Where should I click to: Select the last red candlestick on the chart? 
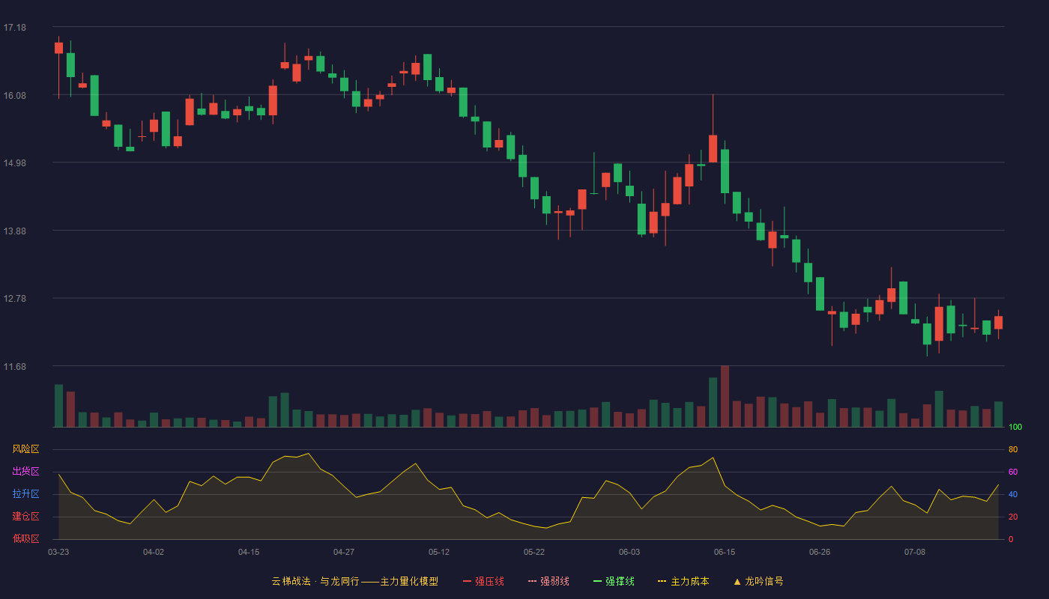click(998, 323)
